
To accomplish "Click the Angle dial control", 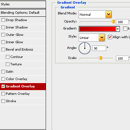I will pyautogui.click(x=85, y=48).
